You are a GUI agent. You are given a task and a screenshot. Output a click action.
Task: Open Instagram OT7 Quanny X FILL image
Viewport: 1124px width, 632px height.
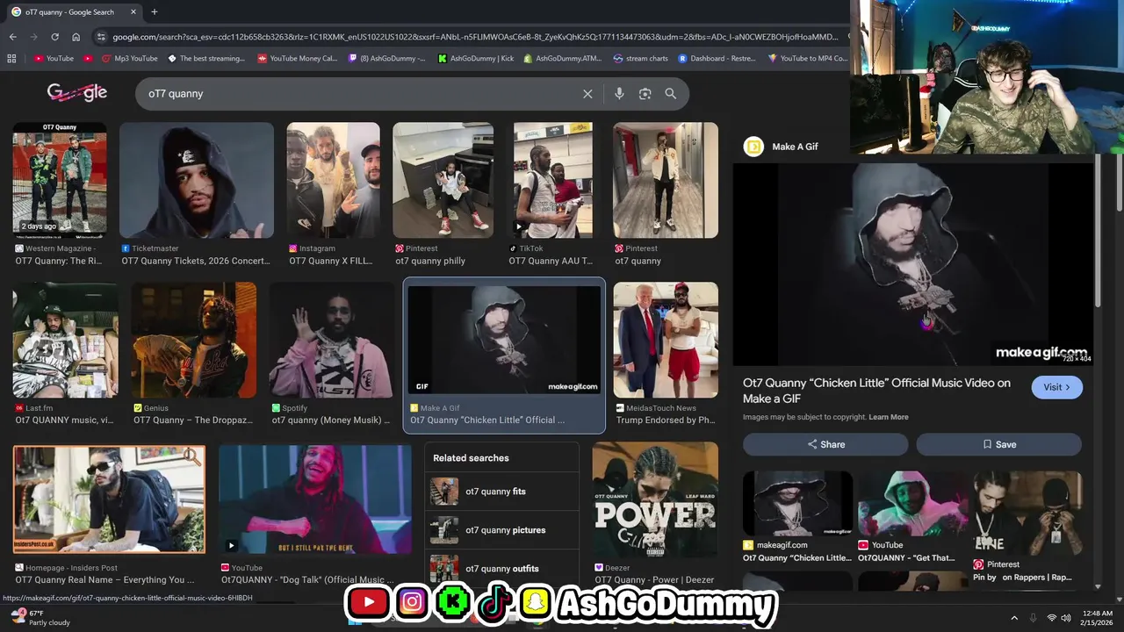click(334, 180)
